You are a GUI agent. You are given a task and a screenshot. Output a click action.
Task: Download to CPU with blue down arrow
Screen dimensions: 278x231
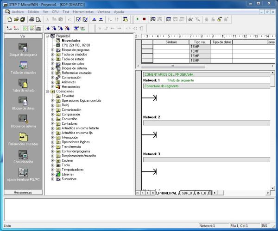click(101, 19)
